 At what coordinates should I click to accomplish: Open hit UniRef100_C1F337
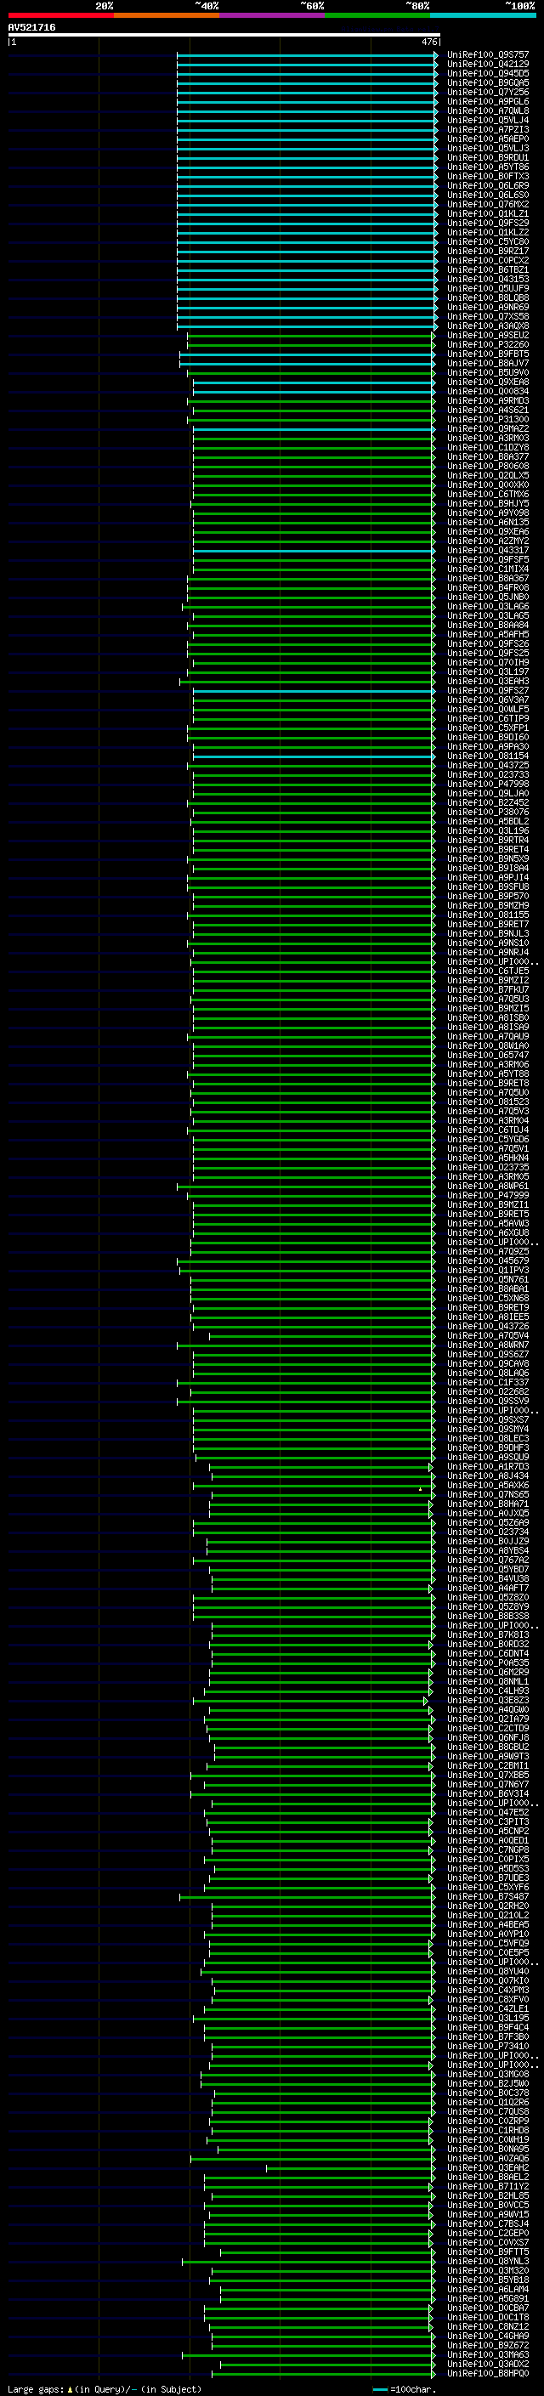click(x=488, y=1381)
